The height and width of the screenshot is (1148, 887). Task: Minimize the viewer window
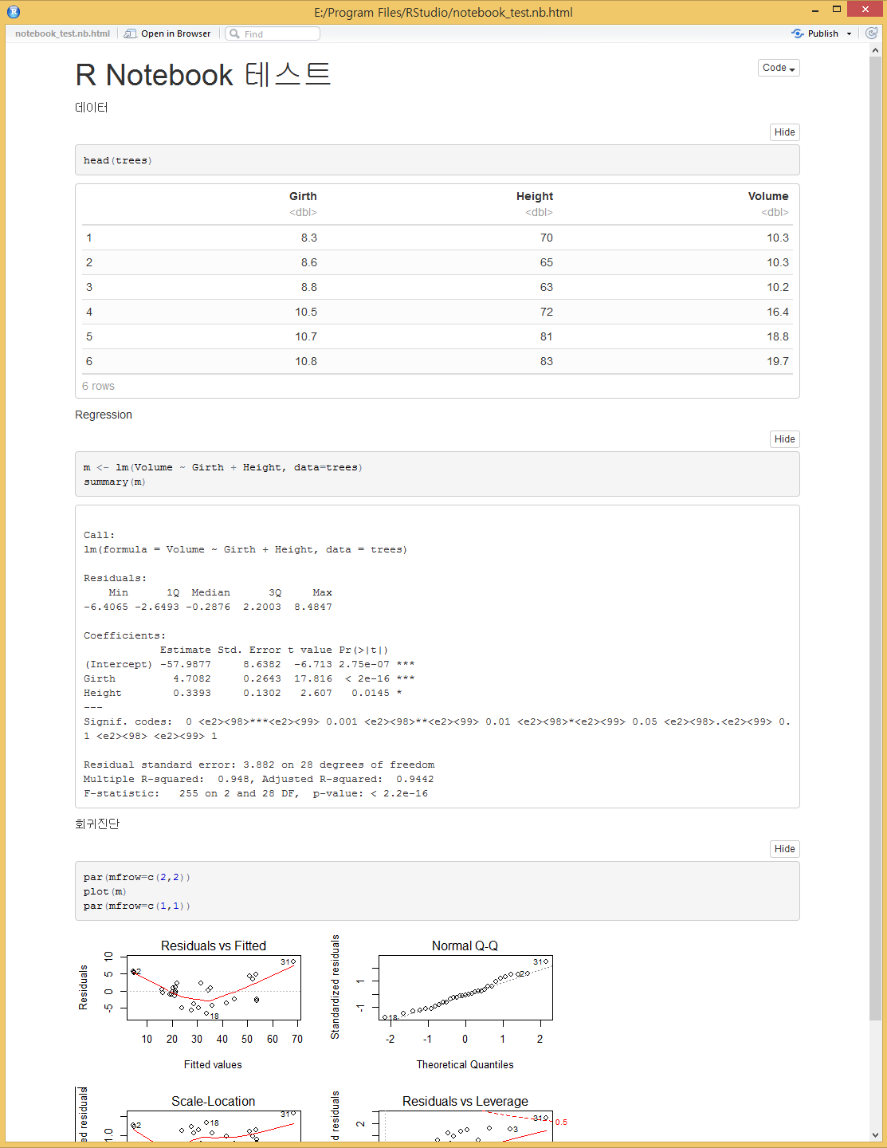(x=815, y=10)
